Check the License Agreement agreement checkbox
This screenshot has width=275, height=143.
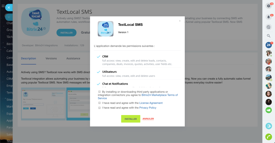pos(99,103)
